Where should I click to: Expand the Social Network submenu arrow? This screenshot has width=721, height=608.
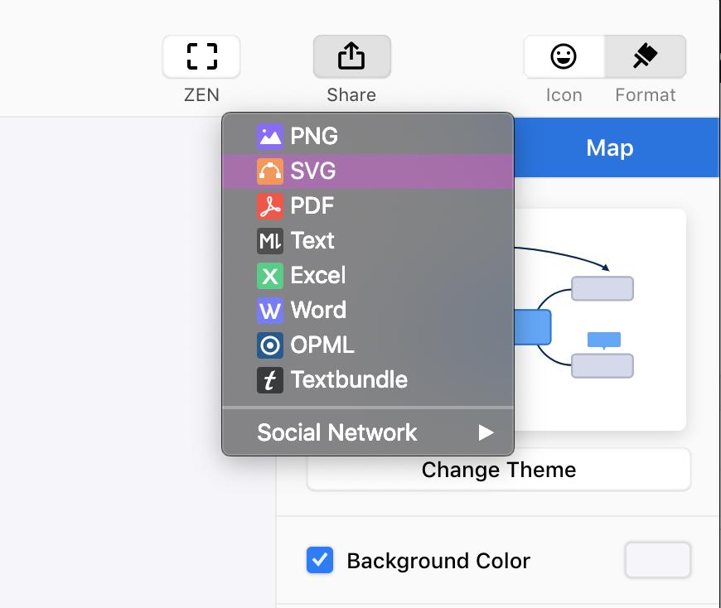pos(486,432)
